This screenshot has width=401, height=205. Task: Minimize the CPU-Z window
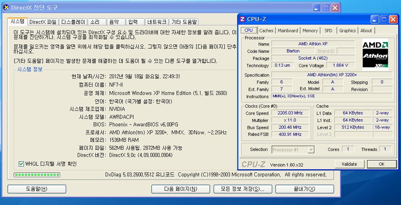coord(375,19)
